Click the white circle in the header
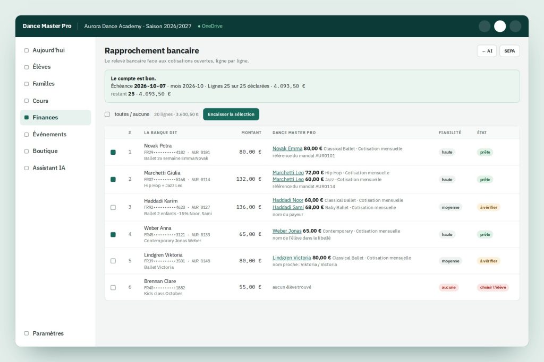The height and width of the screenshot is (362, 544). (x=500, y=27)
